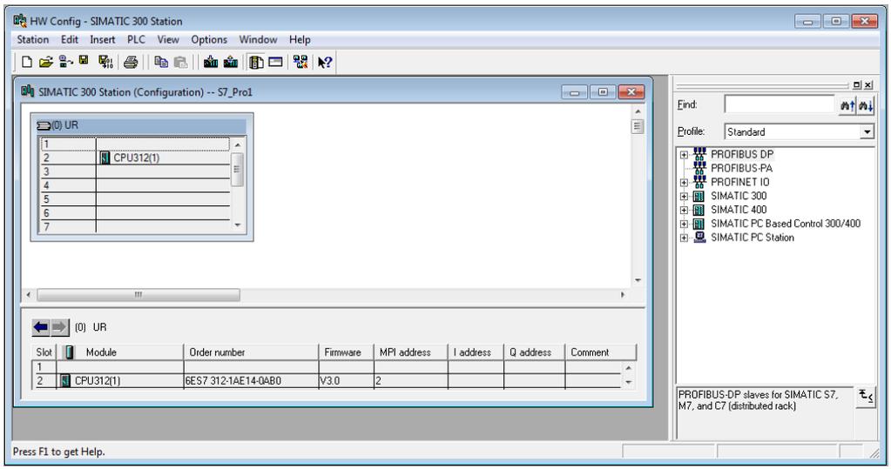The image size is (891, 469).
Task: Click the V3.0 firmware cell
Action: (x=346, y=381)
